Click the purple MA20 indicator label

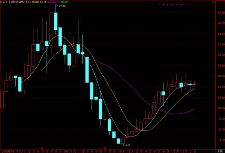pos(53,2)
